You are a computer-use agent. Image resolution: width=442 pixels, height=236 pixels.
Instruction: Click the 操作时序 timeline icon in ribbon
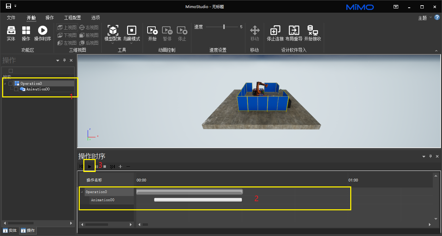[x=42, y=31]
